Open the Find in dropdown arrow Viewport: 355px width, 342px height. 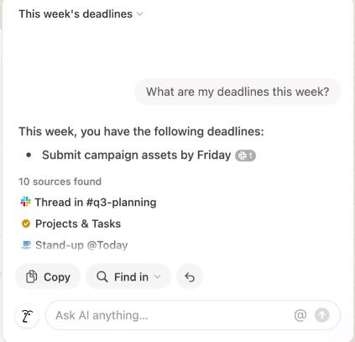(x=158, y=276)
